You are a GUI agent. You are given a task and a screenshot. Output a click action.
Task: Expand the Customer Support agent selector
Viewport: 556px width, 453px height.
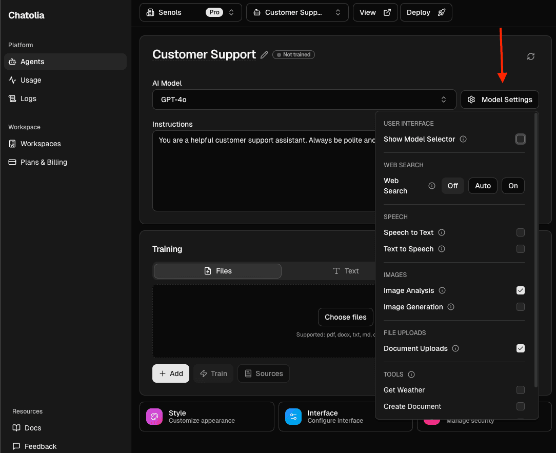[297, 12]
